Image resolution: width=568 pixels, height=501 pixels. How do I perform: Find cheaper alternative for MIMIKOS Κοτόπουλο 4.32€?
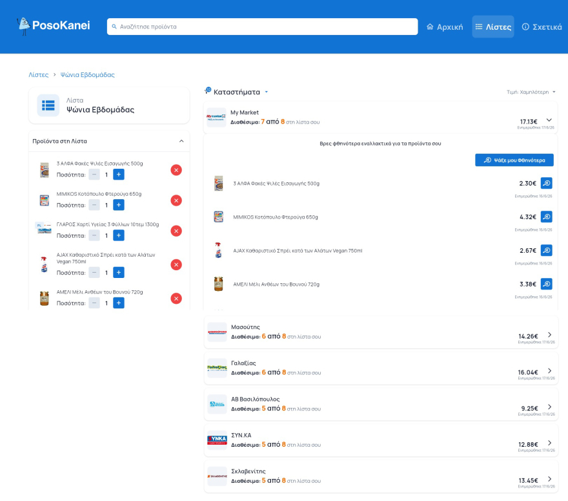(x=546, y=217)
